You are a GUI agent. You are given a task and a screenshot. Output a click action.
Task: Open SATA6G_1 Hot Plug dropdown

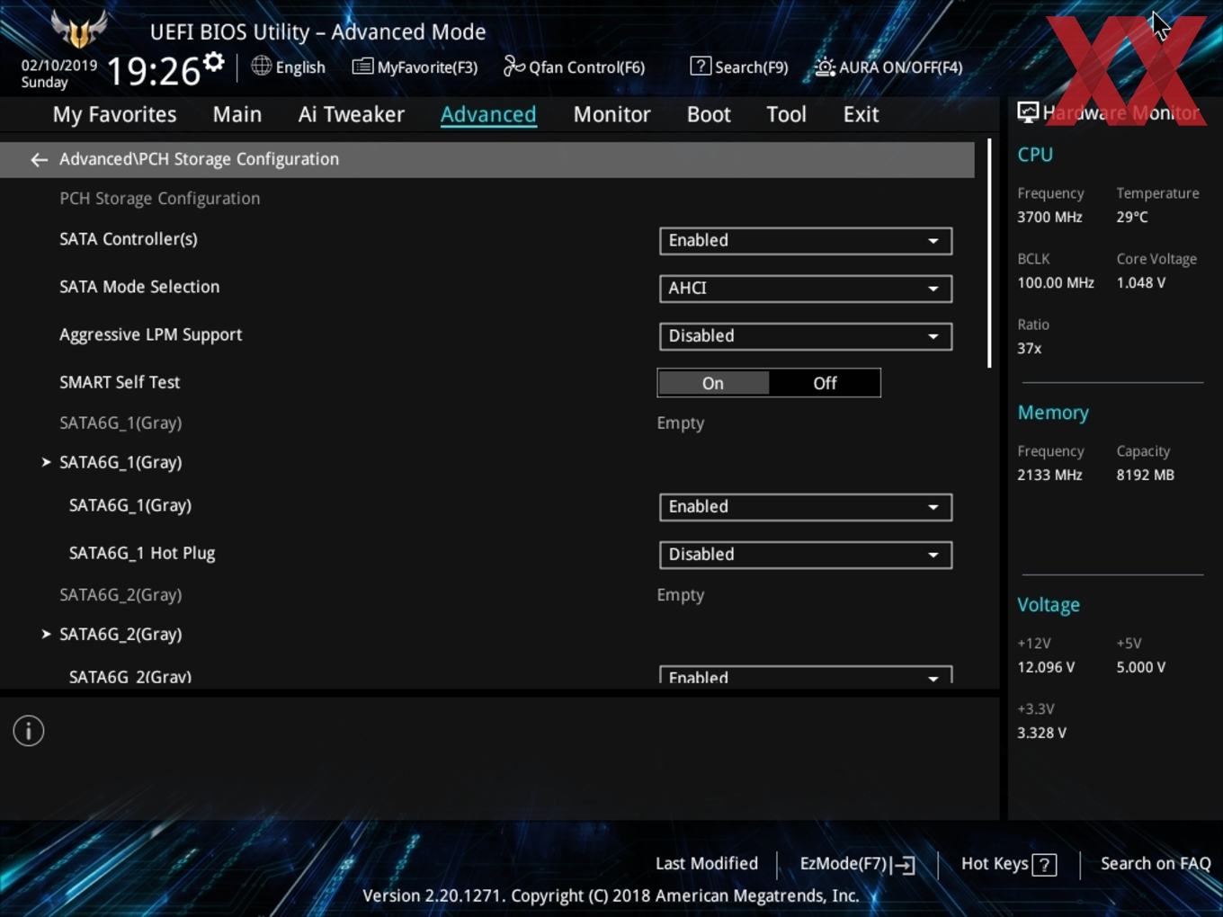(806, 555)
